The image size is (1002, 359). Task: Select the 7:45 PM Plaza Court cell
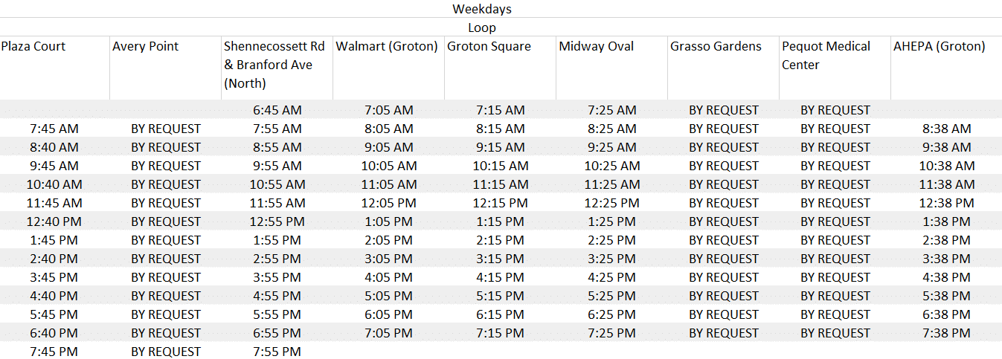point(54,352)
